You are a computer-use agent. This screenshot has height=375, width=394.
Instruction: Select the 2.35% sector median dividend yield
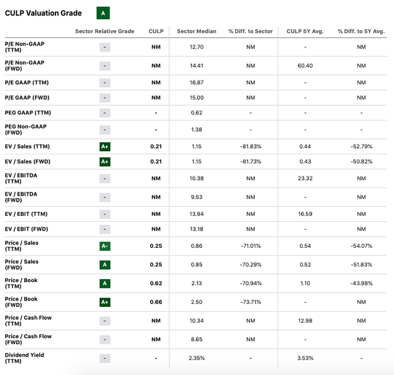196,358
